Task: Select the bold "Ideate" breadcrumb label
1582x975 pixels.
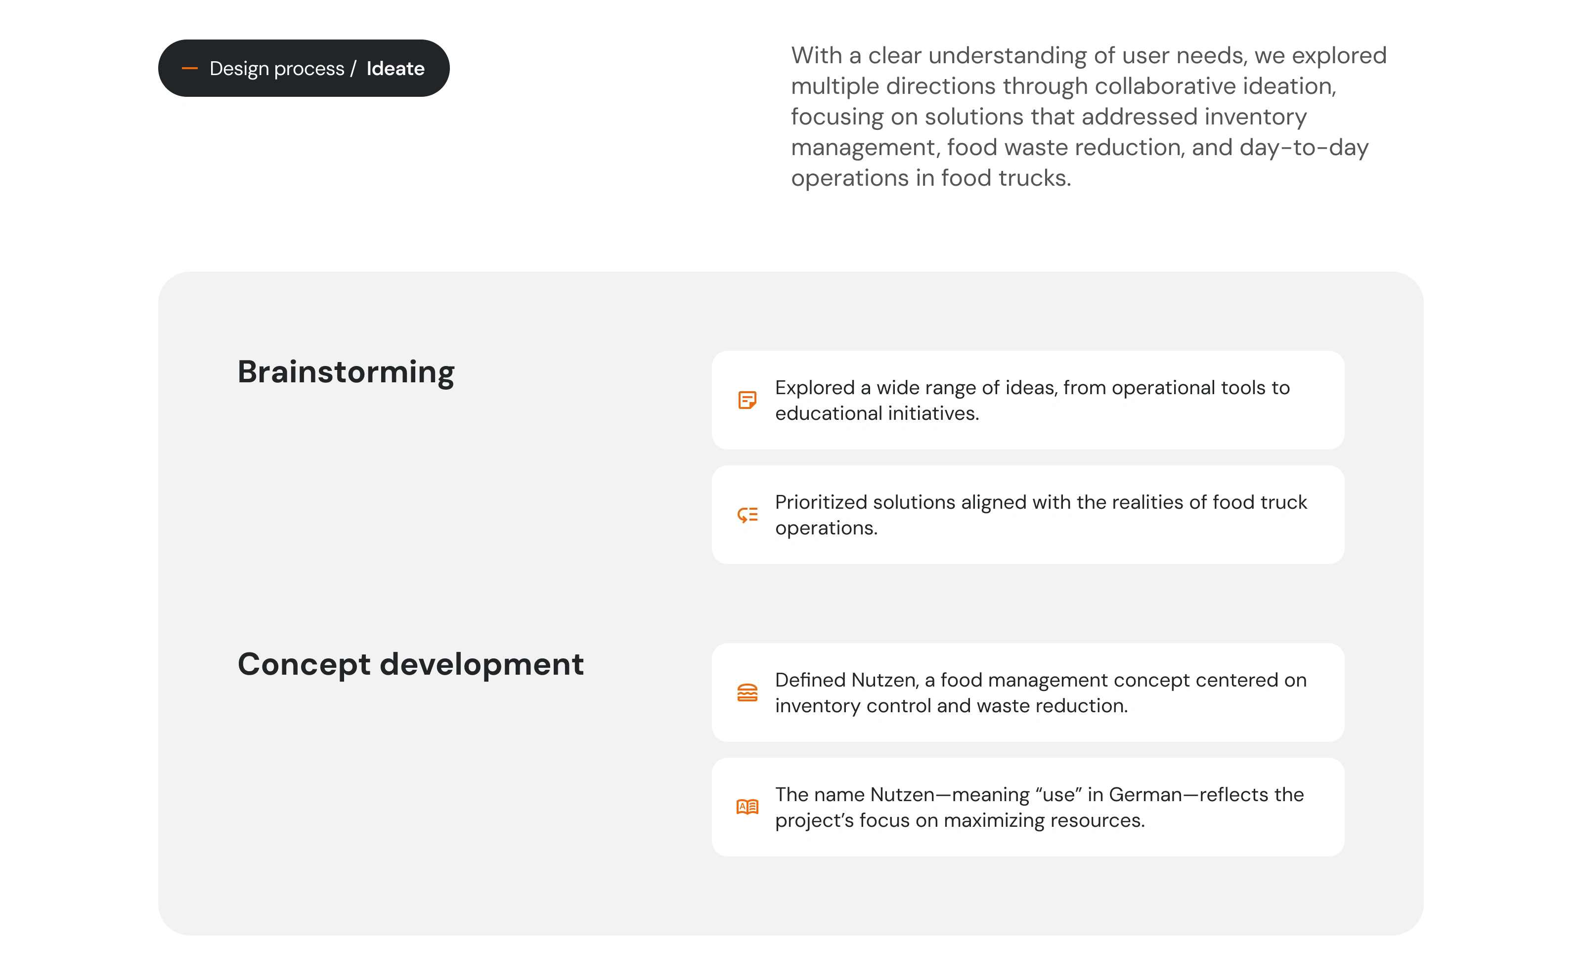Action: pyautogui.click(x=395, y=68)
